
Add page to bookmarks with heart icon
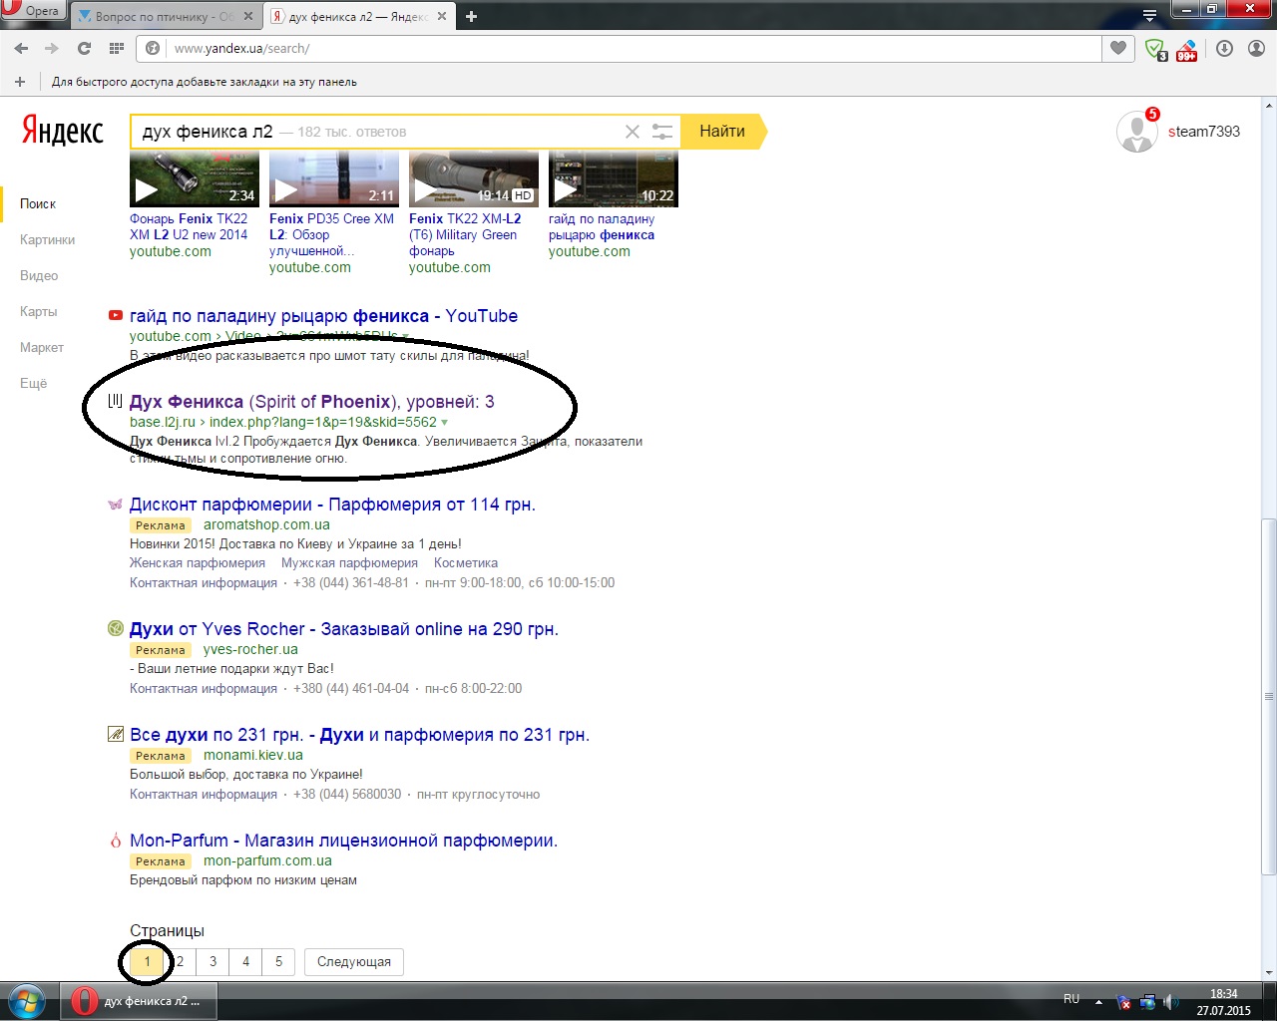tap(1118, 48)
